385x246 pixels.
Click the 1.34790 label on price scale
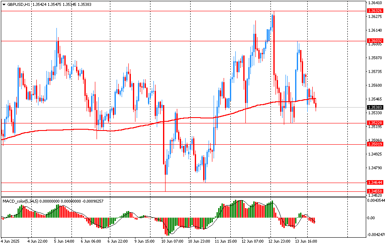(x=376, y=168)
